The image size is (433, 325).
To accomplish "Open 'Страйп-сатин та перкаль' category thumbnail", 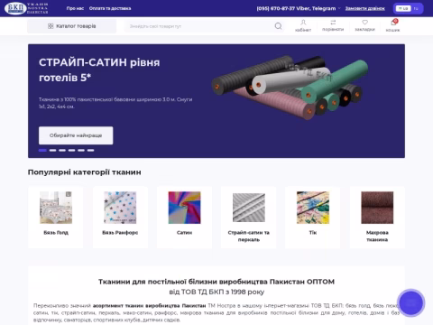I will click(249, 208).
